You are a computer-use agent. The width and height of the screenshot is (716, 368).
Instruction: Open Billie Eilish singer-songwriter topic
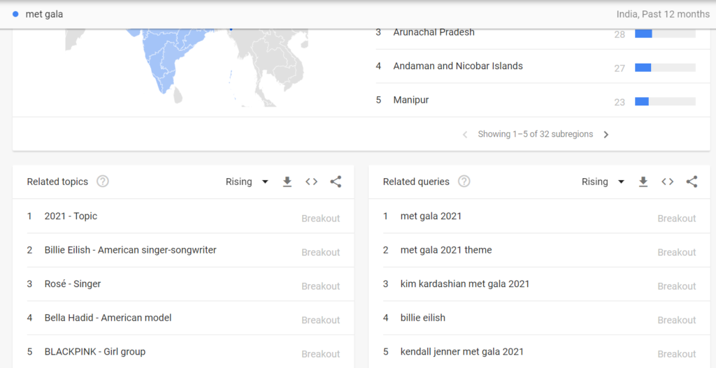[x=130, y=250]
